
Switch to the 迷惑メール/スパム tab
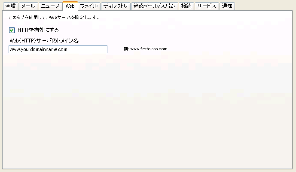coord(154,6)
